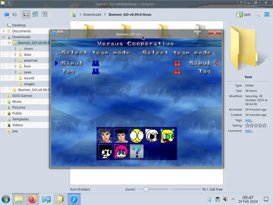The width and height of the screenshot is (273, 205).
Task: Pick the blonde green-eyed character portrait
Action: [x=168, y=136]
